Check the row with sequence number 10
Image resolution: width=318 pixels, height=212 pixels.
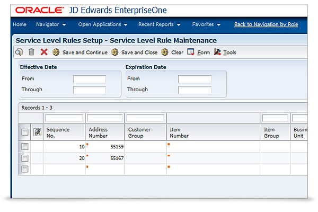tap(24, 147)
